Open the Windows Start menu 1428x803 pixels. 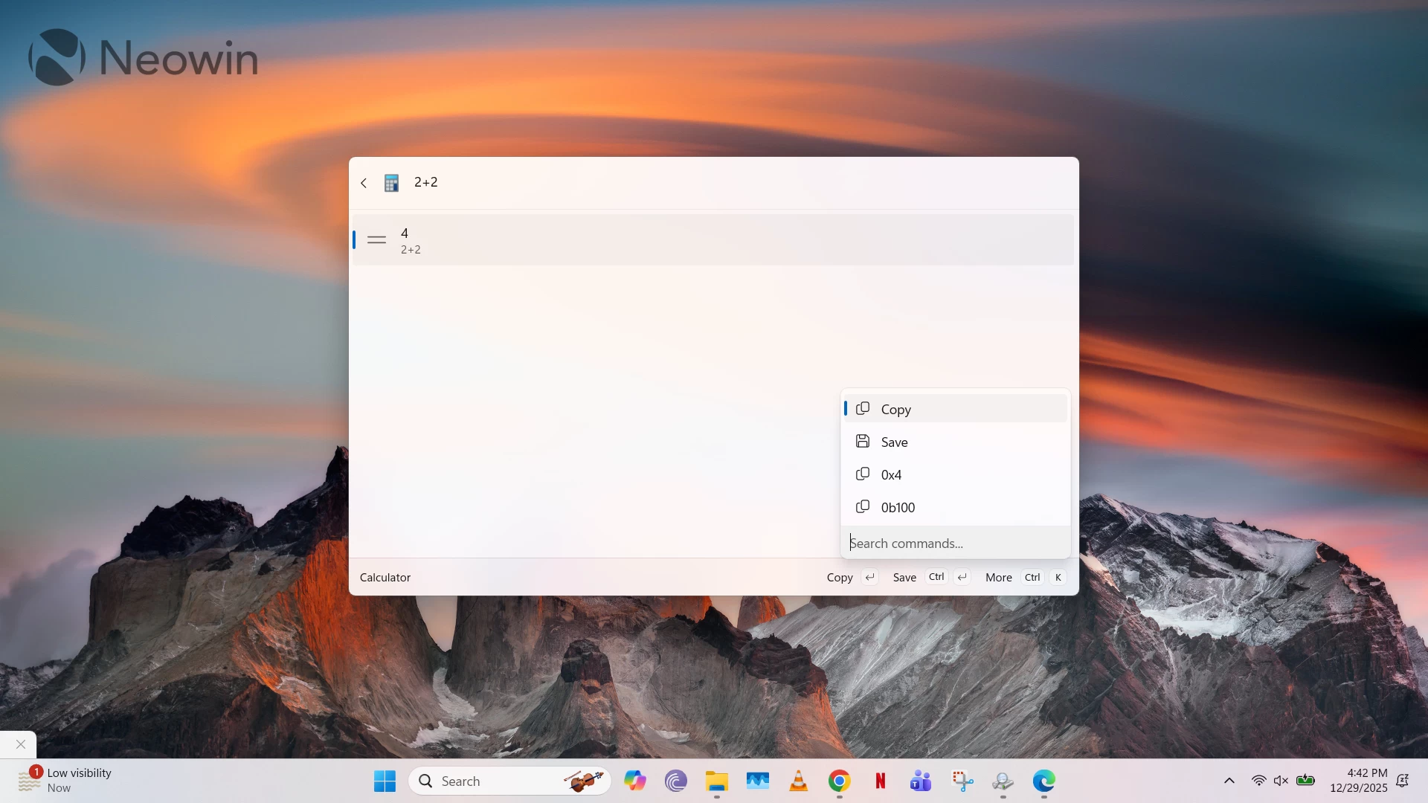coord(385,781)
